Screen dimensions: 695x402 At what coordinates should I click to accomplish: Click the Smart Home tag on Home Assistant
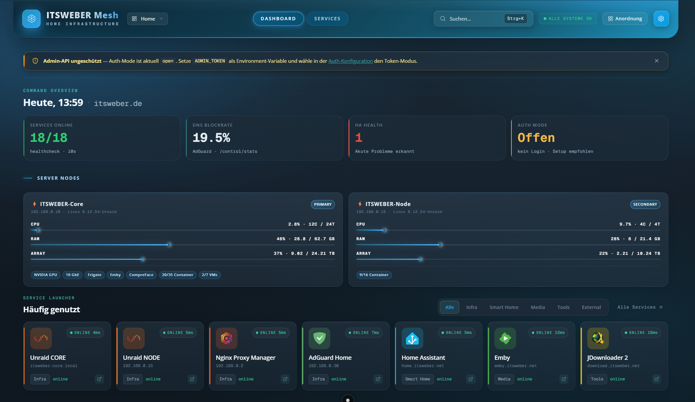(x=418, y=379)
